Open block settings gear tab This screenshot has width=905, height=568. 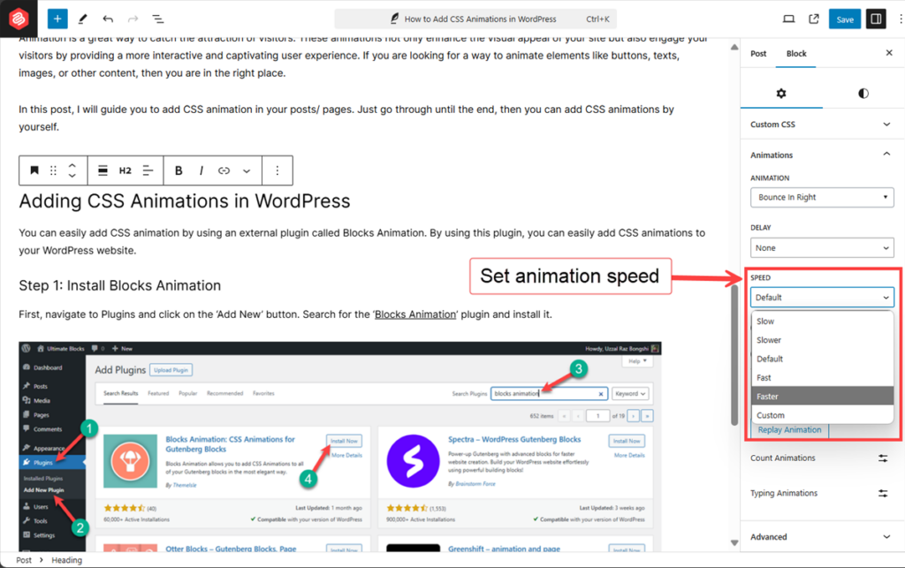(781, 93)
